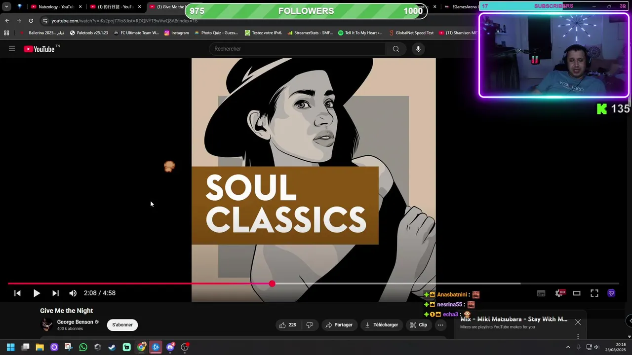Open File Explorer from taskbar
Screen dimensions: 632x355
pyautogui.click(x=39, y=347)
